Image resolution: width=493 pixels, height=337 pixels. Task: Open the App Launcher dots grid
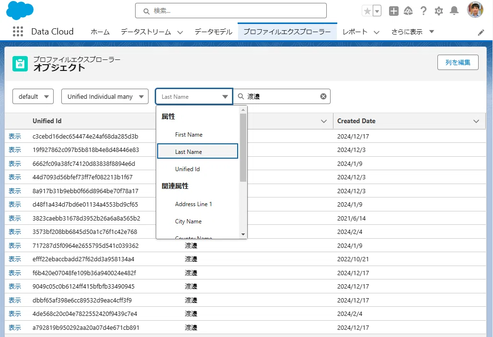pos(18,32)
